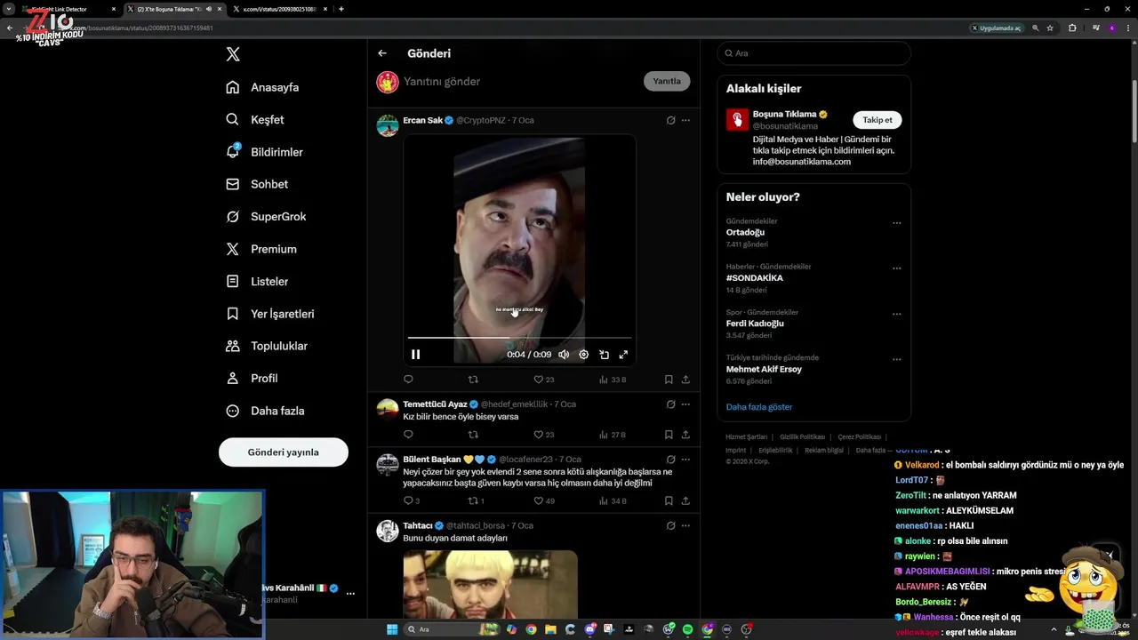Expand Daha fazla menu

(x=265, y=411)
